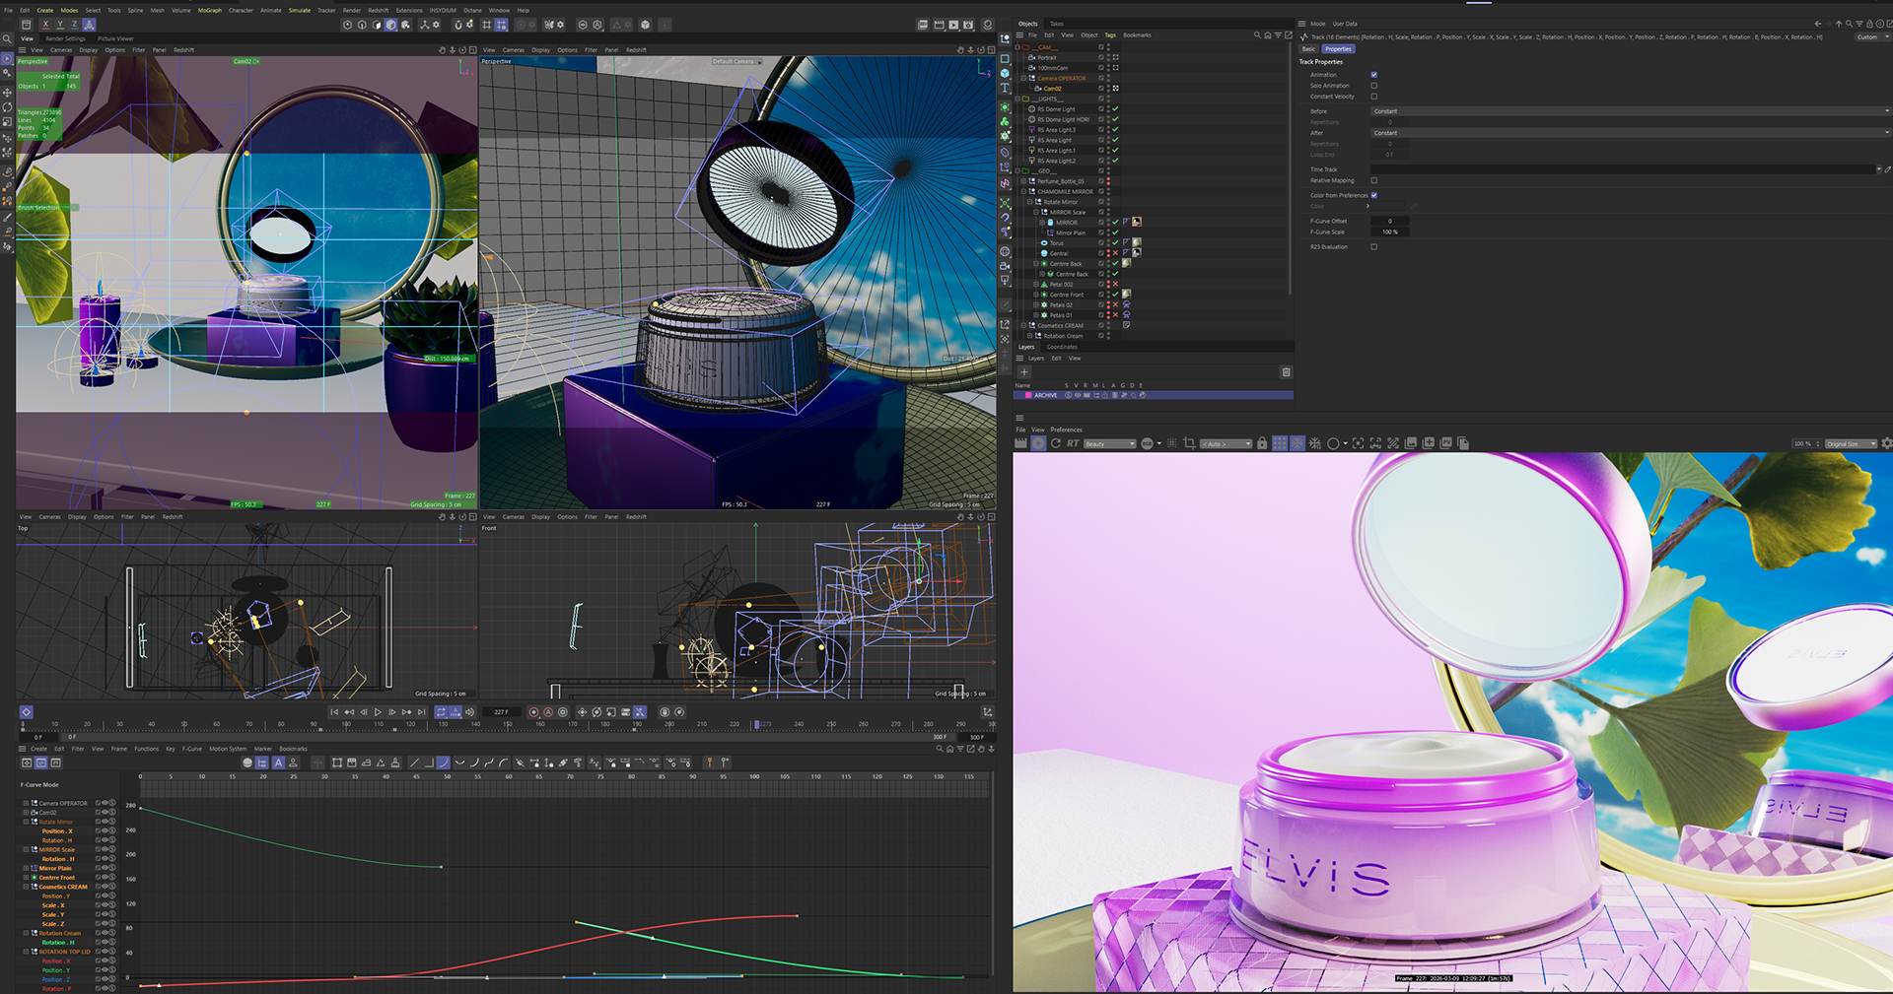Open the After dropdown
The height and width of the screenshot is (994, 1893).
coord(1630,133)
